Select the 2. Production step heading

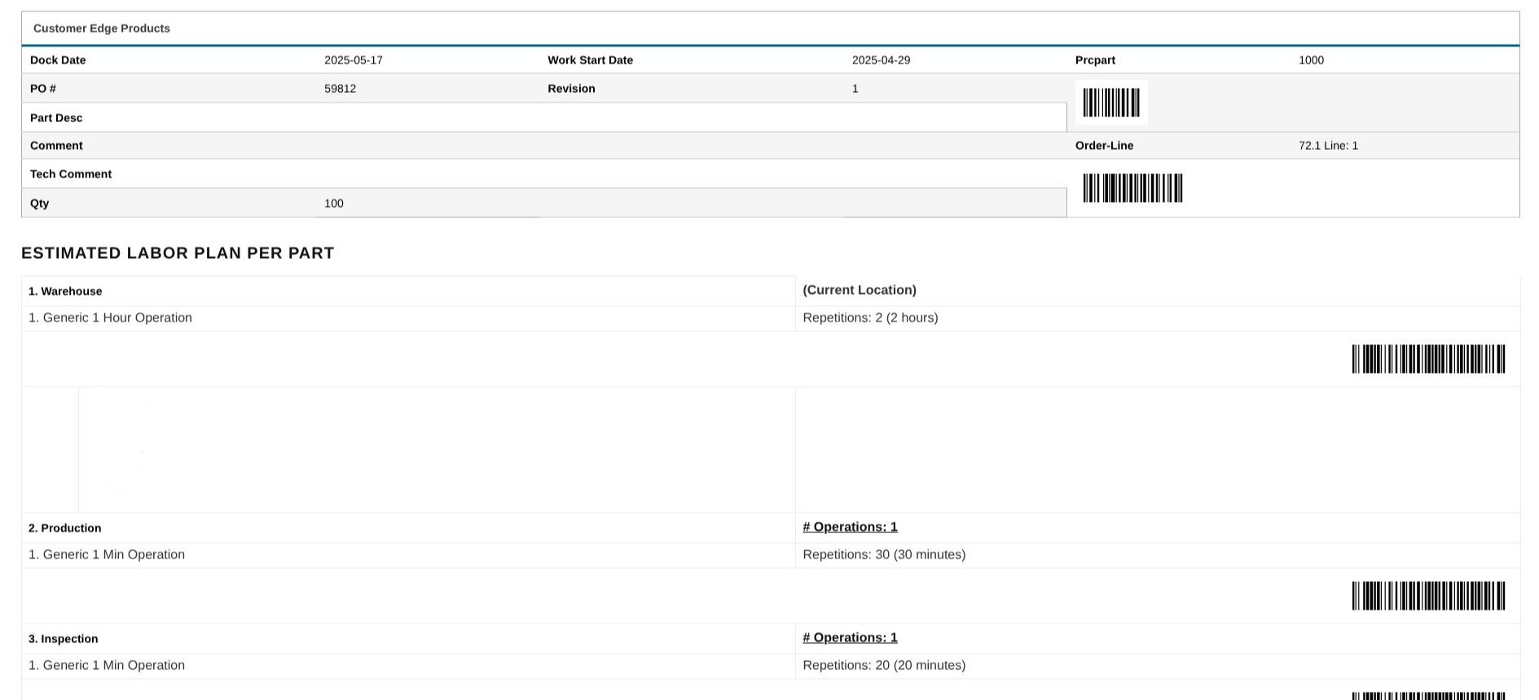(65, 528)
